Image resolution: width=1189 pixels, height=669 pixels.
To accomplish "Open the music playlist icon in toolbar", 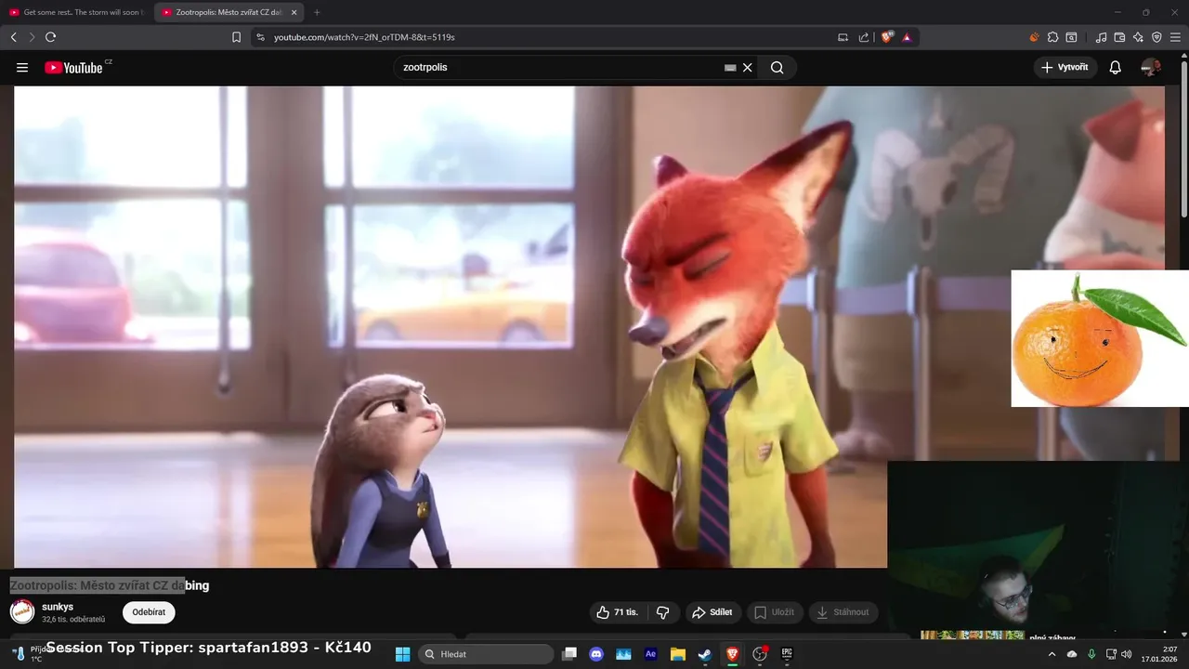I will (x=1102, y=37).
